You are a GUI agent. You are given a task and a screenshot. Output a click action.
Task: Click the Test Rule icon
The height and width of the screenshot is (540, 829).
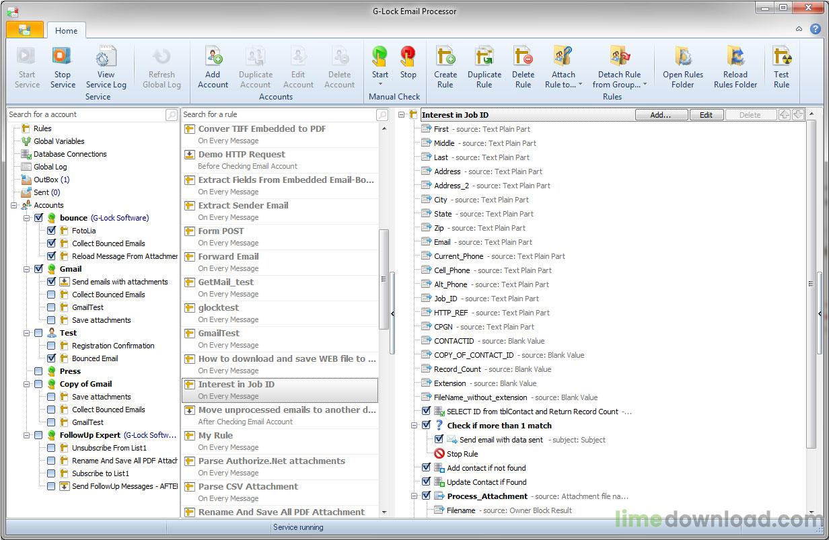(781, 65)
